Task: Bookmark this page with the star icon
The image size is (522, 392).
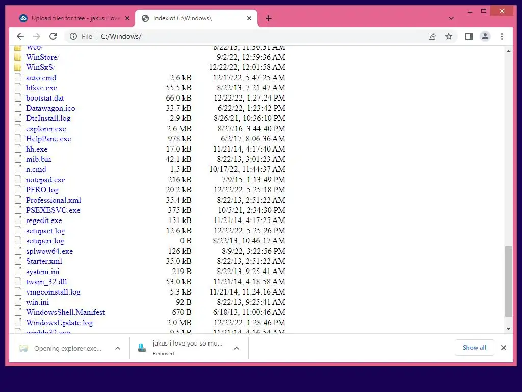Action: [449, 36]
